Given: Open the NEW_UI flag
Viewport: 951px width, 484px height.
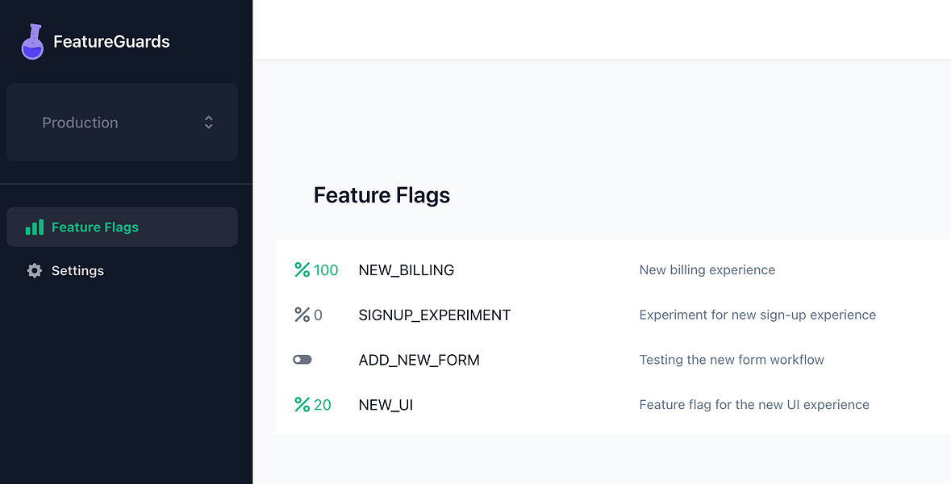Looking at the screenshot, I should pos(386,405).
